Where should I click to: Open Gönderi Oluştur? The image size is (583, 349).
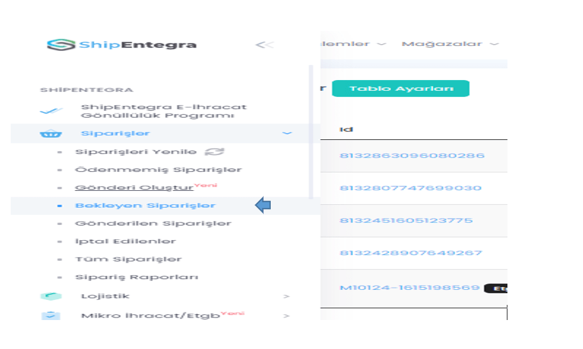(134, 188)
